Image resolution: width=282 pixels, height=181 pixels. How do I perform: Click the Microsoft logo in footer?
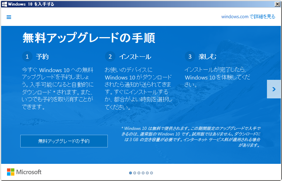(24, 172)
